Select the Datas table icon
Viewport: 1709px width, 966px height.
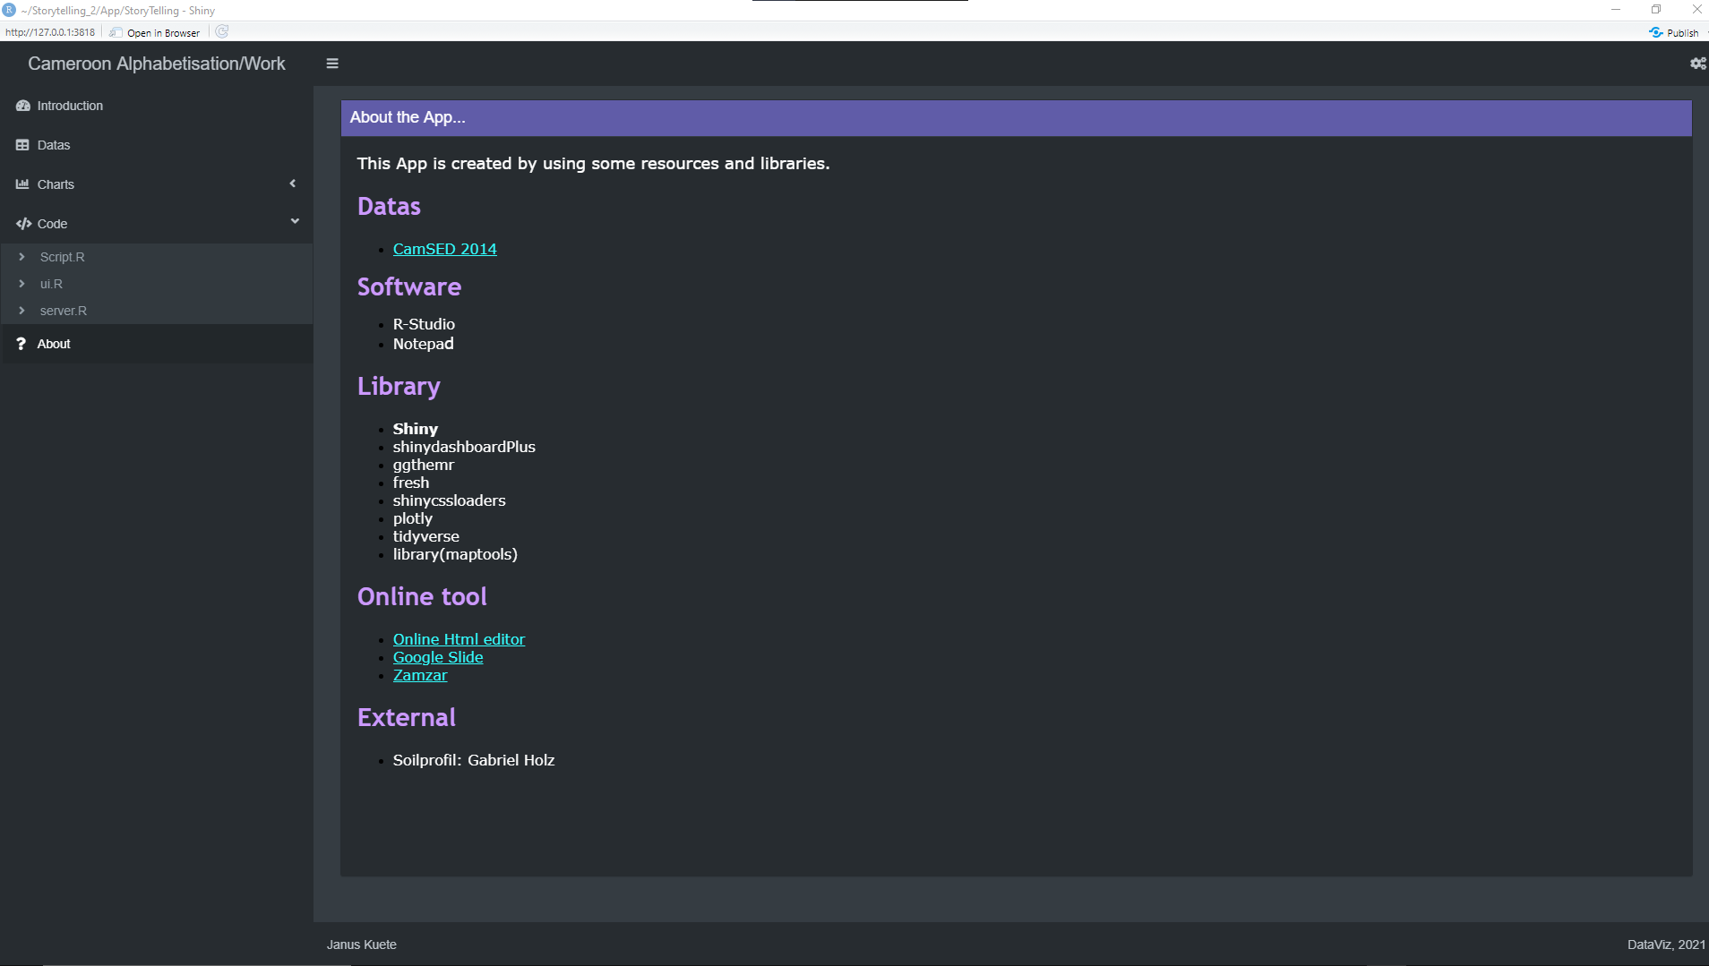pyautogui.click(x=23, y=144)
